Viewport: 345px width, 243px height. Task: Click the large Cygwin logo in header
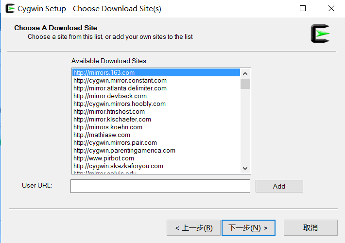(x=320, y=34)
